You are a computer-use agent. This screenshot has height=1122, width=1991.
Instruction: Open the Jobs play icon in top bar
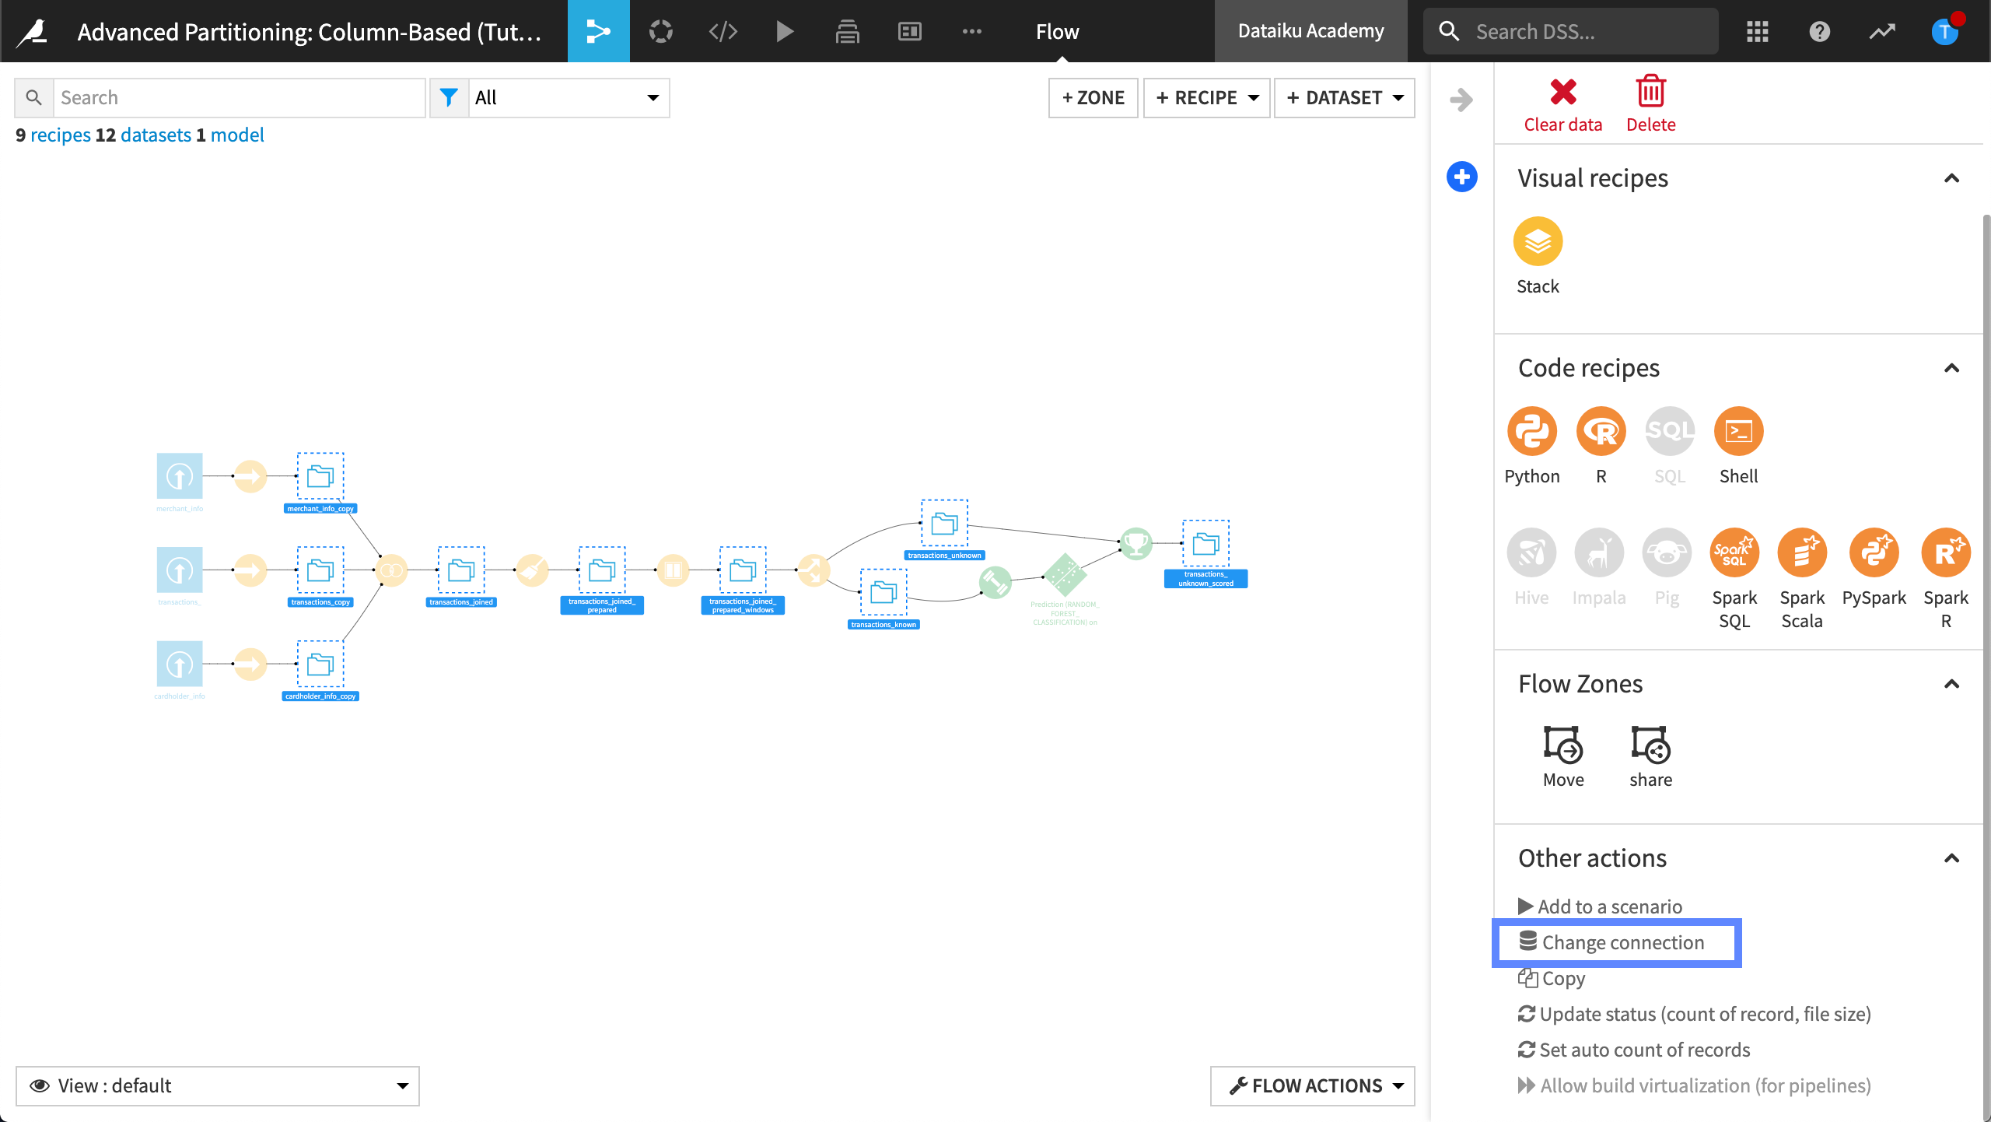(785, 31)
